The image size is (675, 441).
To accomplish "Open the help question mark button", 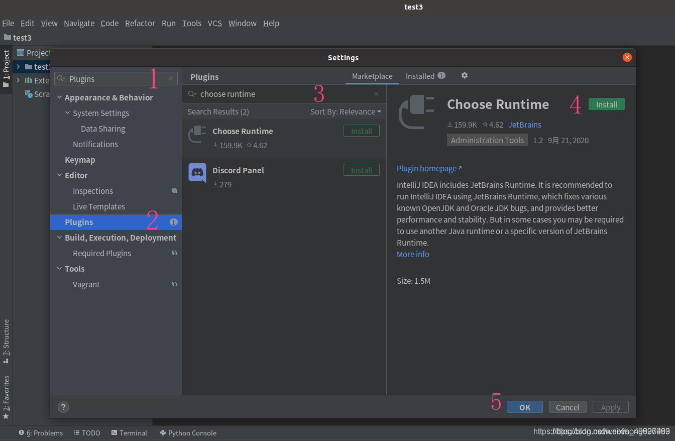I will (x=63, y=407).
